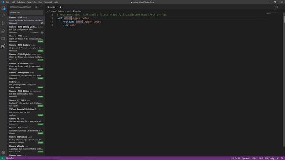The image size is (285, 160).
Task: Filter extensions list icon in Marketplace header
Action: [x=37, y=7]
